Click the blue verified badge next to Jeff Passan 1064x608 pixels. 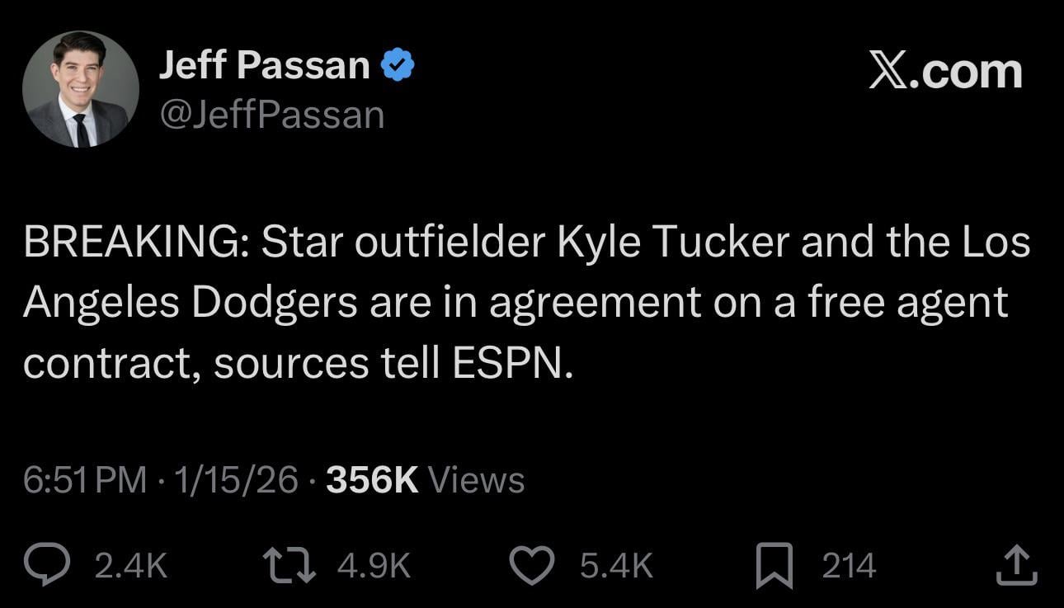(398, 62)
